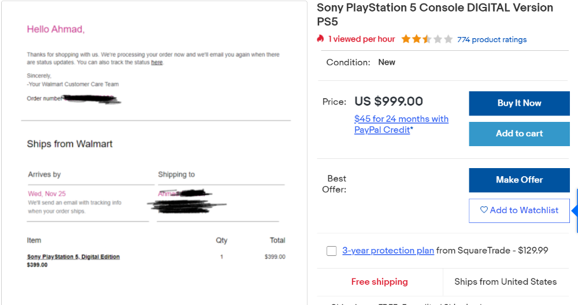Click the US $999.00 price
This screenshot has width=578, height=305.
coord(388,101)
